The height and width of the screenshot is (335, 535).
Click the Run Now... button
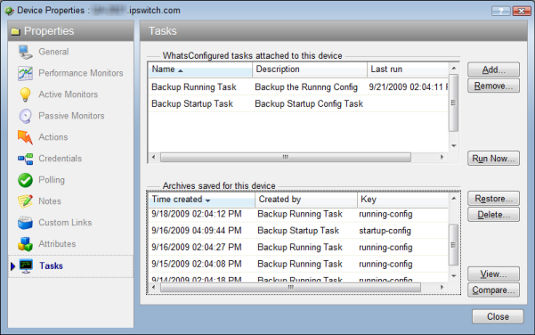coord(493,159)
